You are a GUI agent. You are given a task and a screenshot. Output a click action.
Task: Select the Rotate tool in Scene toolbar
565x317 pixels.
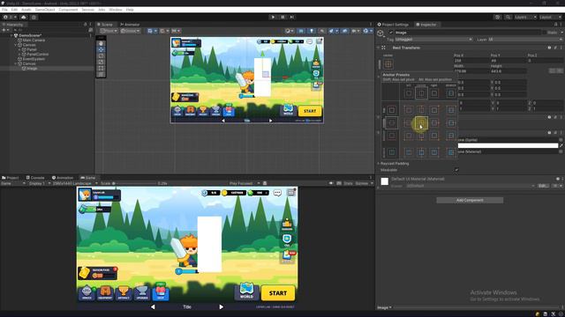click(x=102, y=55)
